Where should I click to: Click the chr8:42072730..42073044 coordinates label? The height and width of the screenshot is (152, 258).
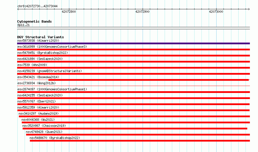click(37, 6)
